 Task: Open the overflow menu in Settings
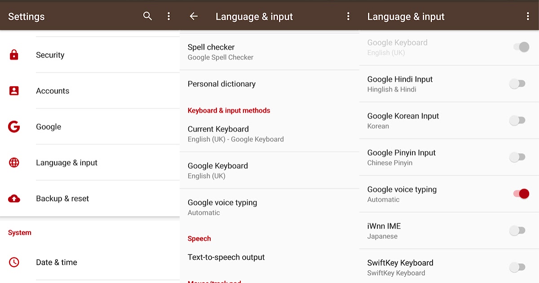(x=168, y=16)
